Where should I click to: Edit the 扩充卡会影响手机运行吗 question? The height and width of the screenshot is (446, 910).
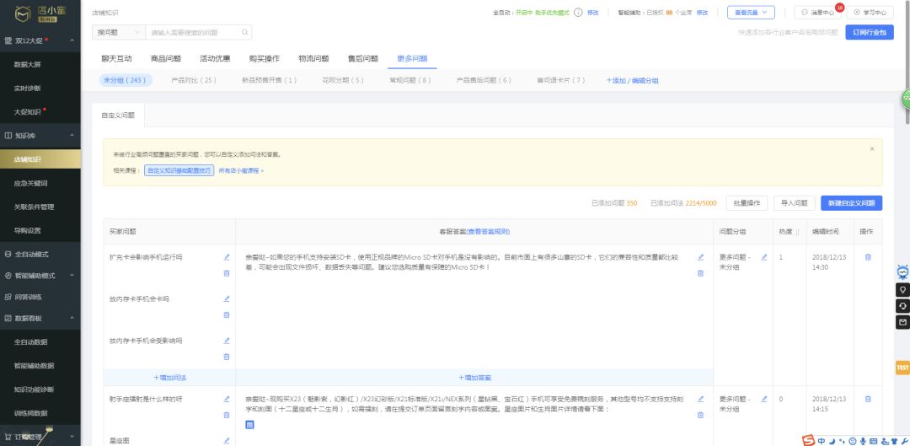click(226, 257)
